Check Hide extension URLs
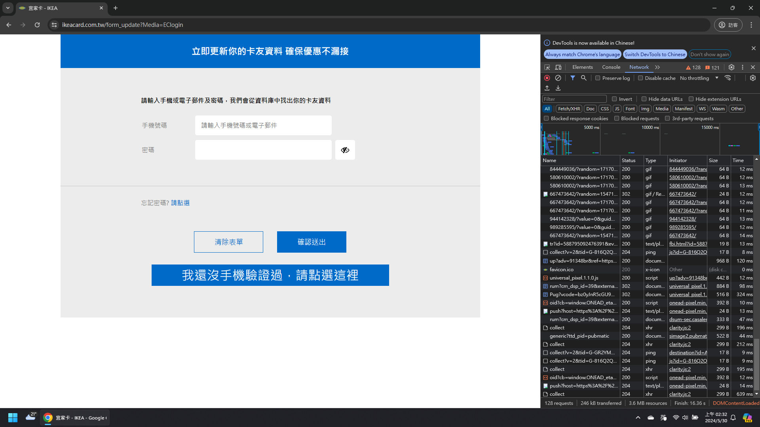The width and height of the screenshot is (760, 427). [x=691, y=99]
